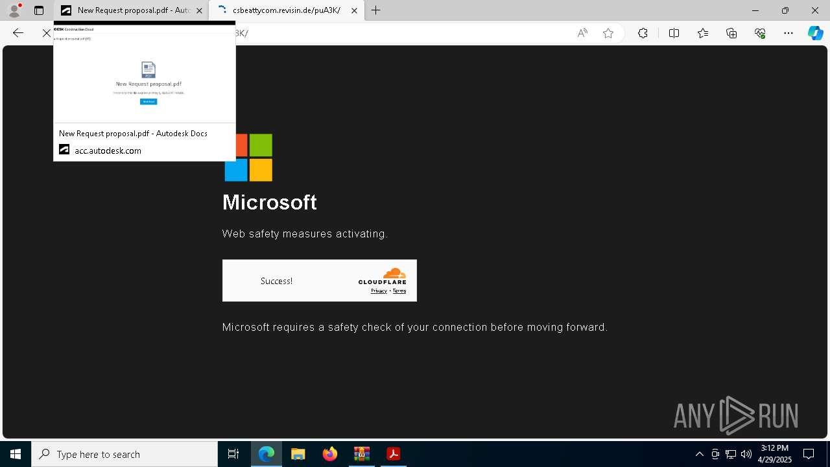Open Task View on taskbar

[233, 454]
